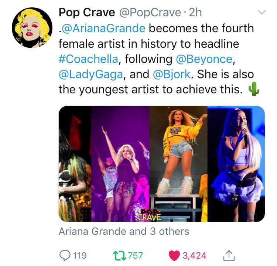Tap the @PopCrave handle text
The height and width of the screenshot is (266, 277).
click(150, 13)
